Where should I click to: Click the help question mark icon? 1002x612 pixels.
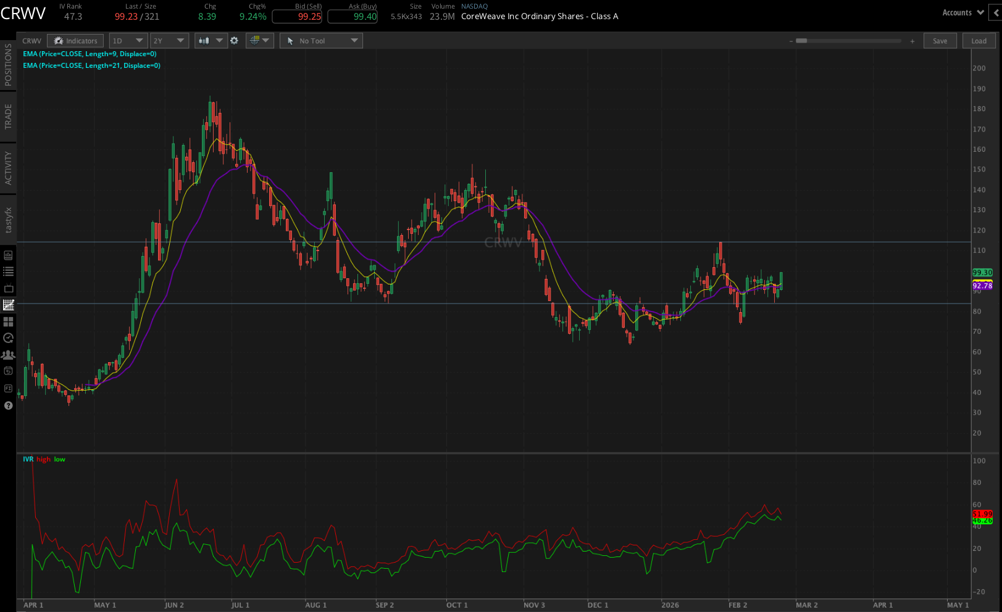8,405
